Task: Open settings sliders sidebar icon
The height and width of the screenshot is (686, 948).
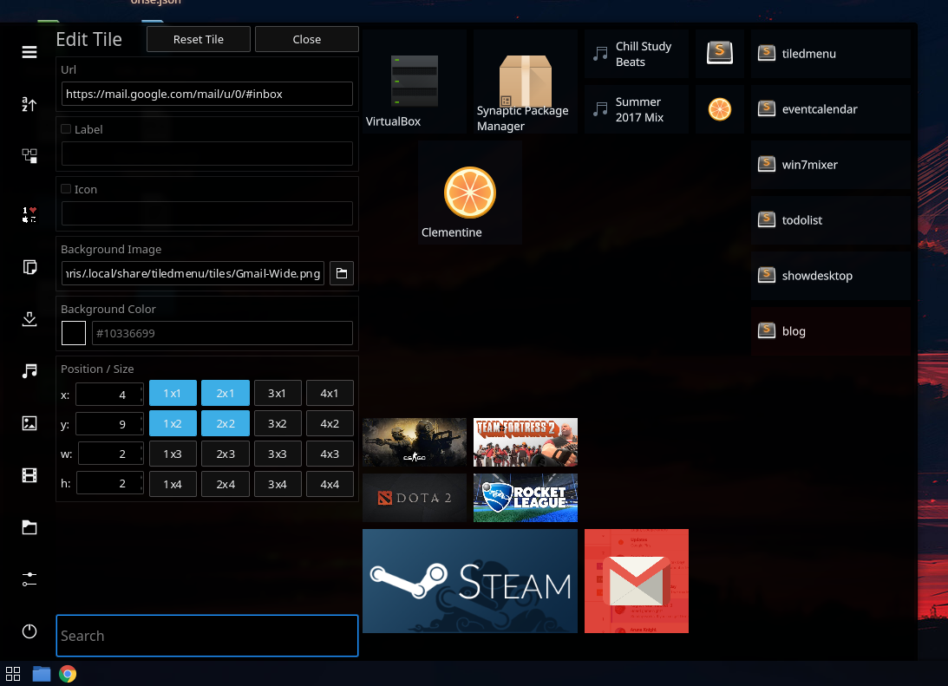Action: point(29,579)
